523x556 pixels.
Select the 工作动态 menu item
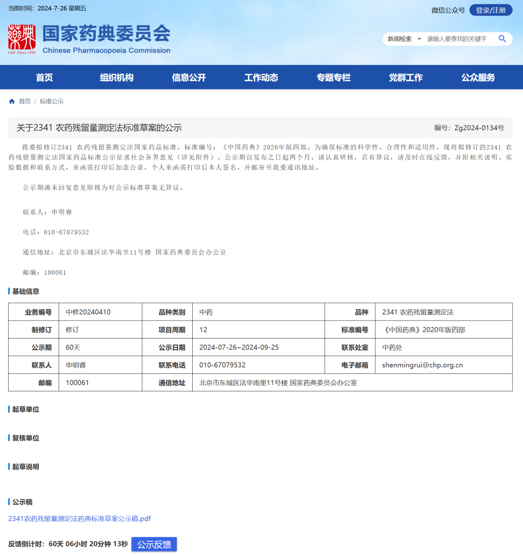pos(261,77)
